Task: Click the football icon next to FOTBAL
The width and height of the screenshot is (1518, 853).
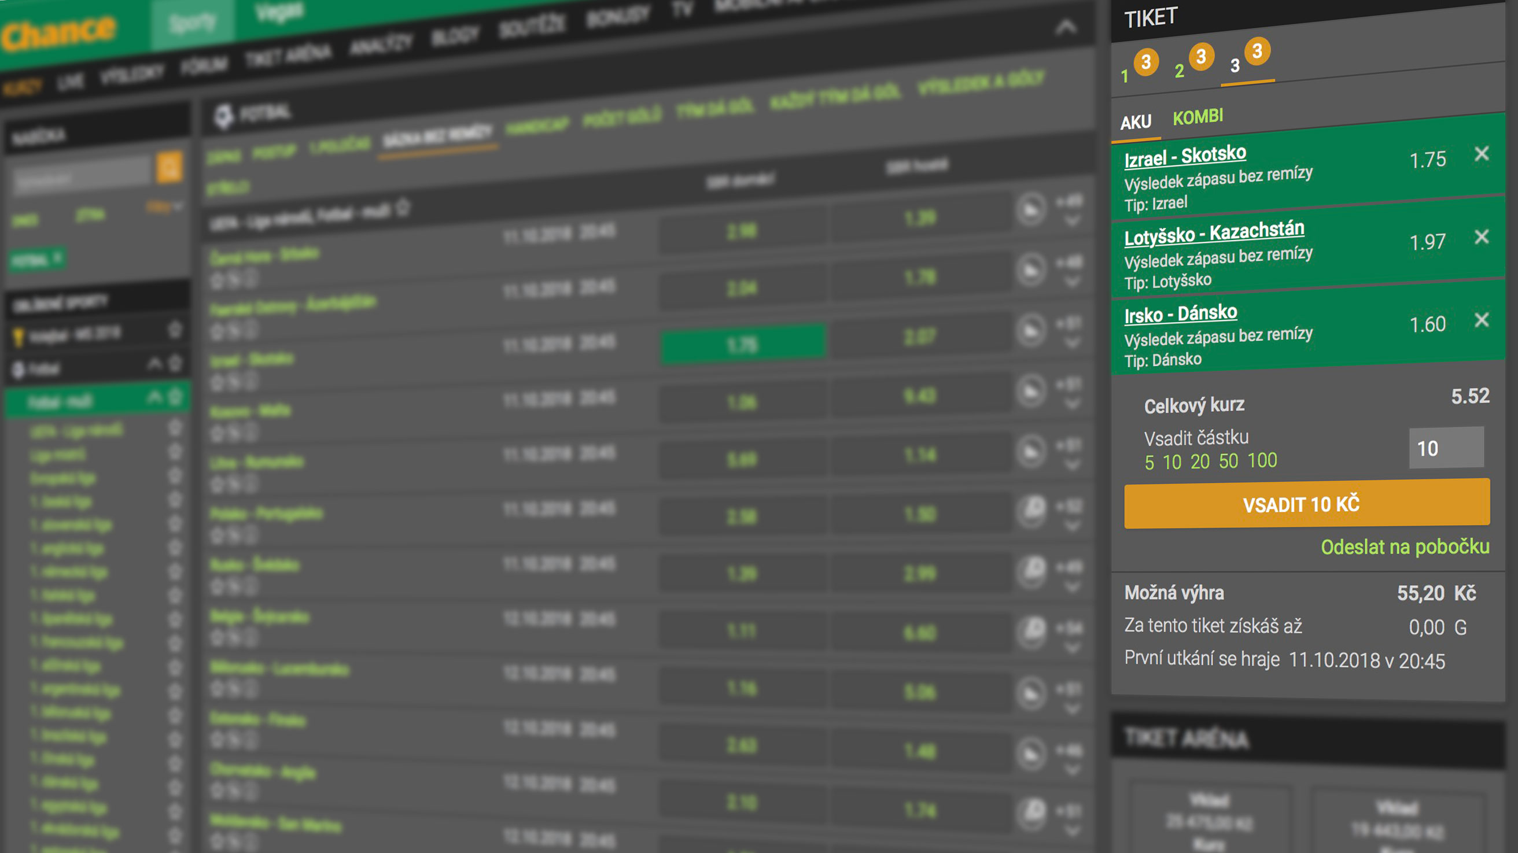Action: point(223,116)
